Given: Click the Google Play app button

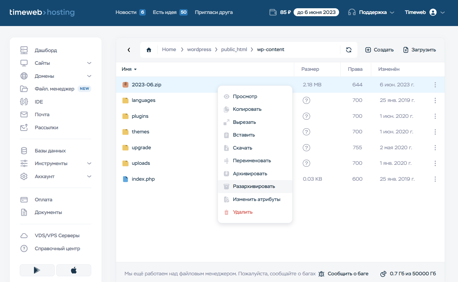Looking at the screenshot, I should click(37, 270).
